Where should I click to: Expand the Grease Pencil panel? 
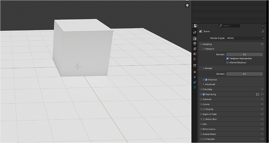pos(201,134)
